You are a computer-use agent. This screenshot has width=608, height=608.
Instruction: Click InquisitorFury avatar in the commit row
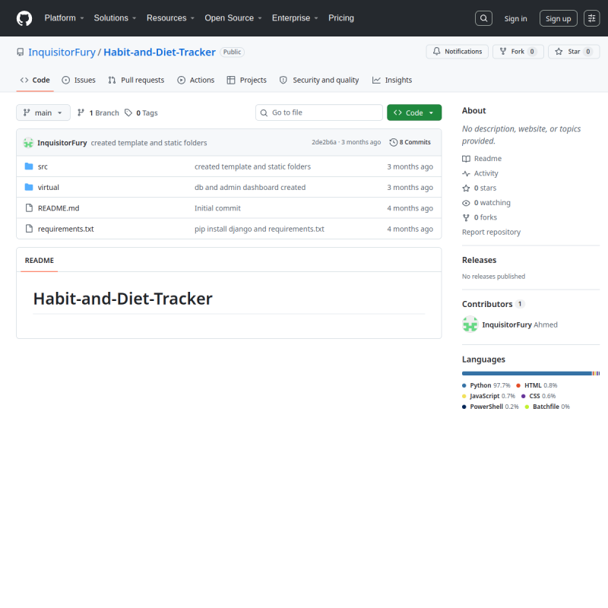tap(28, 143)
